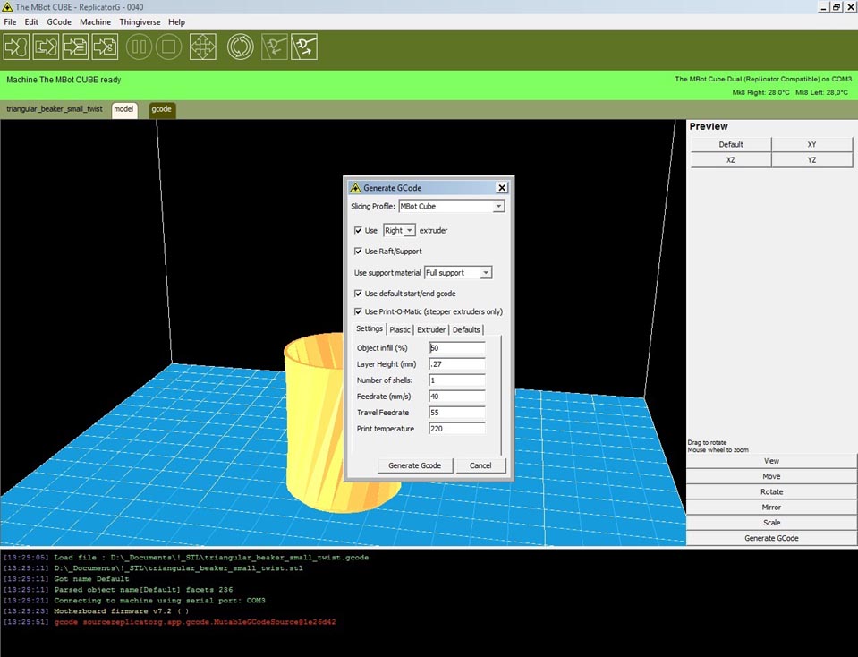Select the Plastic tab in the dialog
The width and height of the screenshot is (858, 657).
400,329
